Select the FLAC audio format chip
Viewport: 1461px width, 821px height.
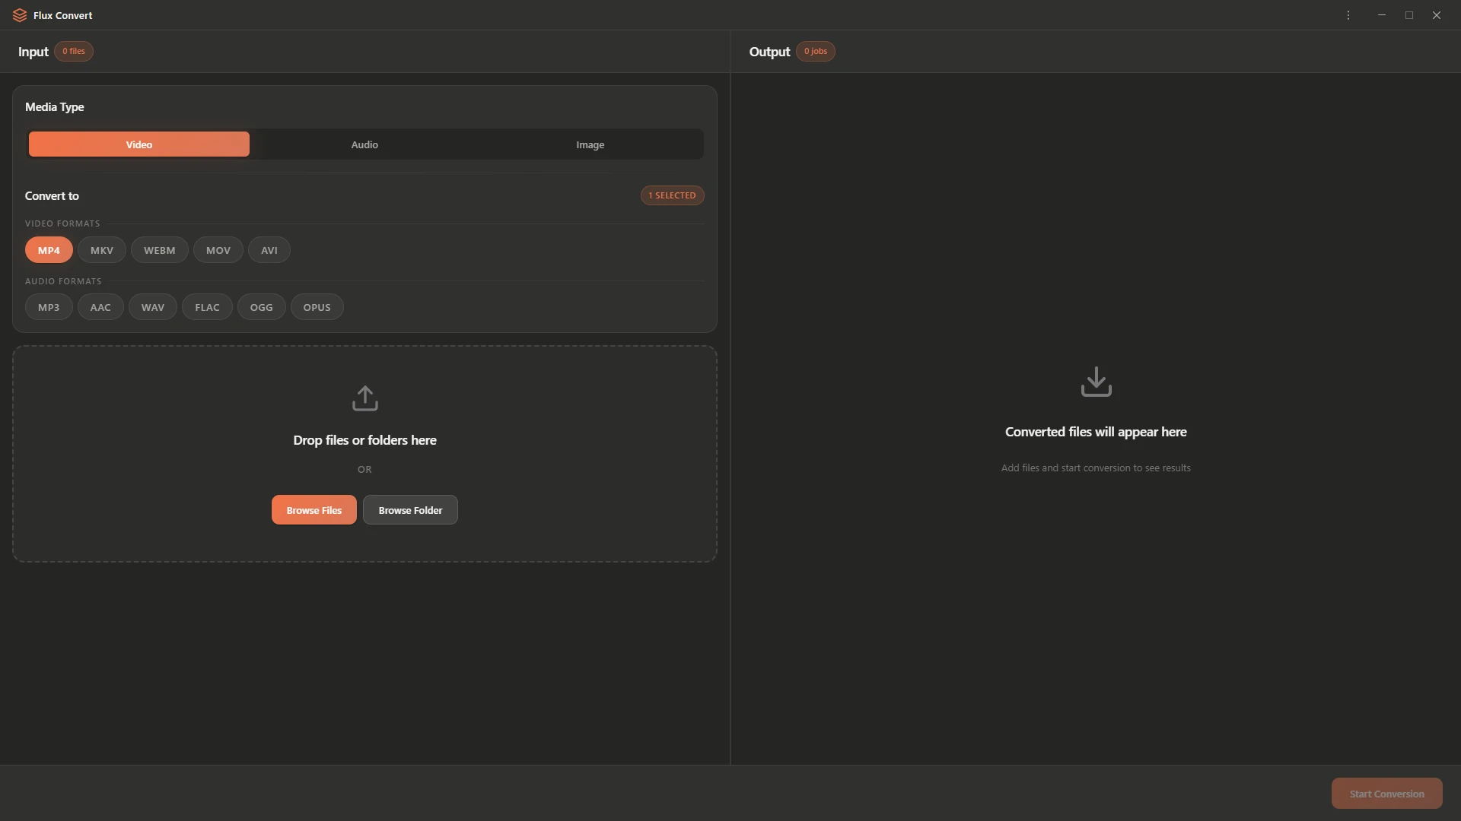pos(207,306)
